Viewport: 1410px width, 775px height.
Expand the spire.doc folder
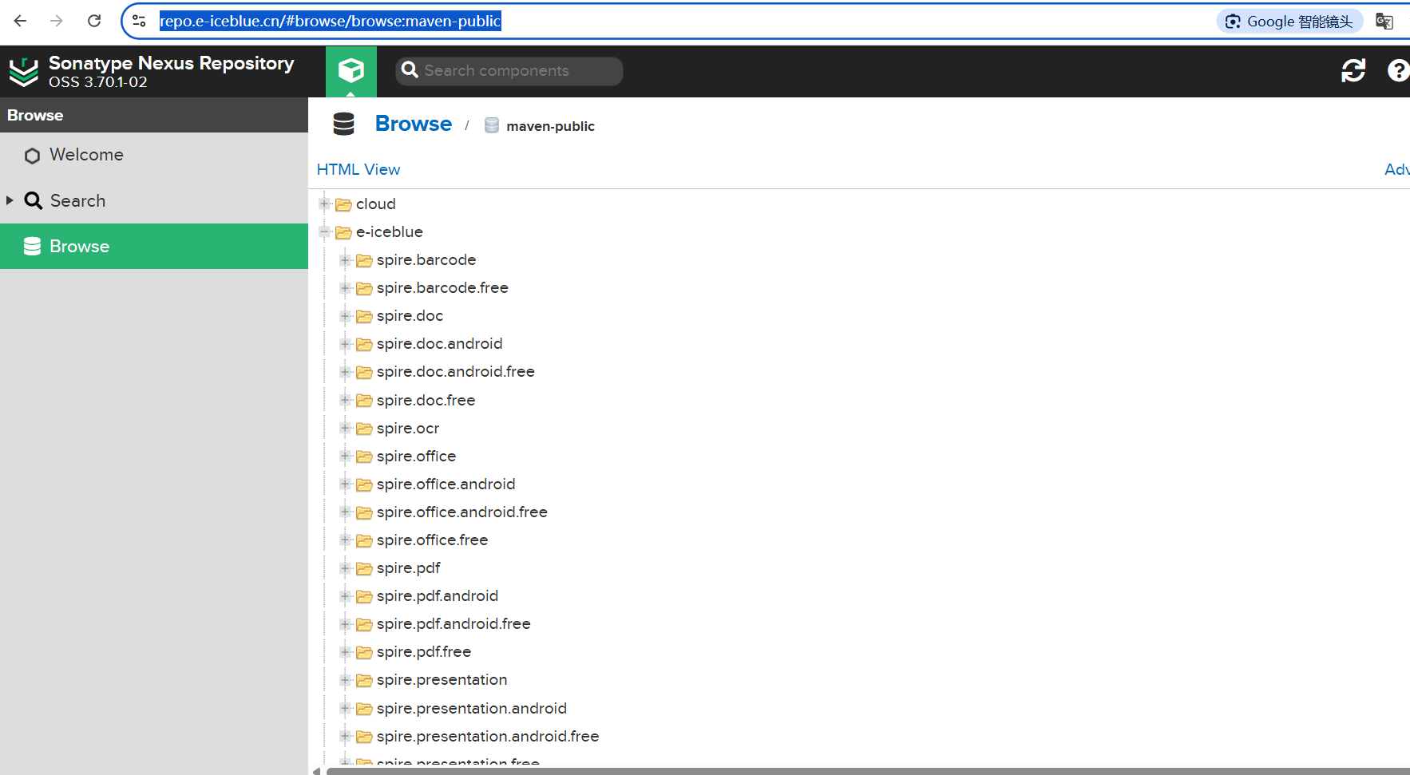[345, 316]
